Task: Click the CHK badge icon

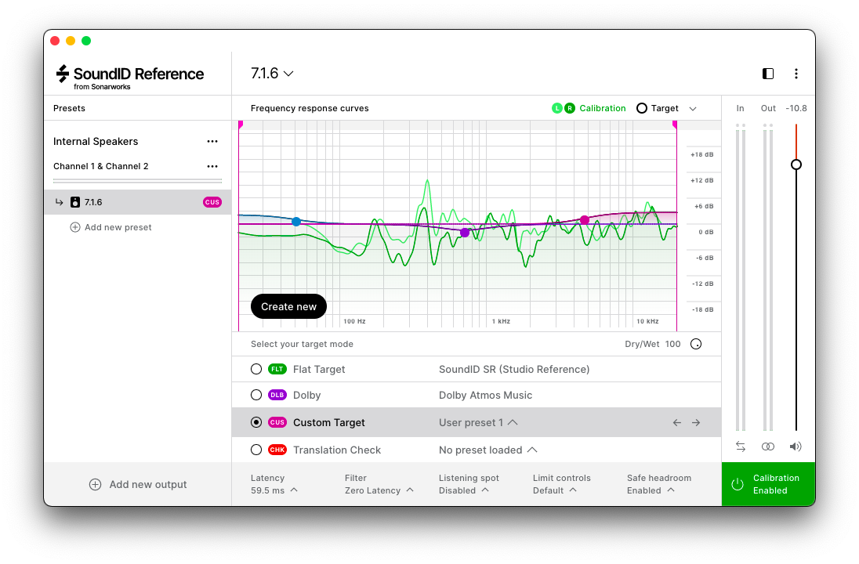Action: (277, 450)
